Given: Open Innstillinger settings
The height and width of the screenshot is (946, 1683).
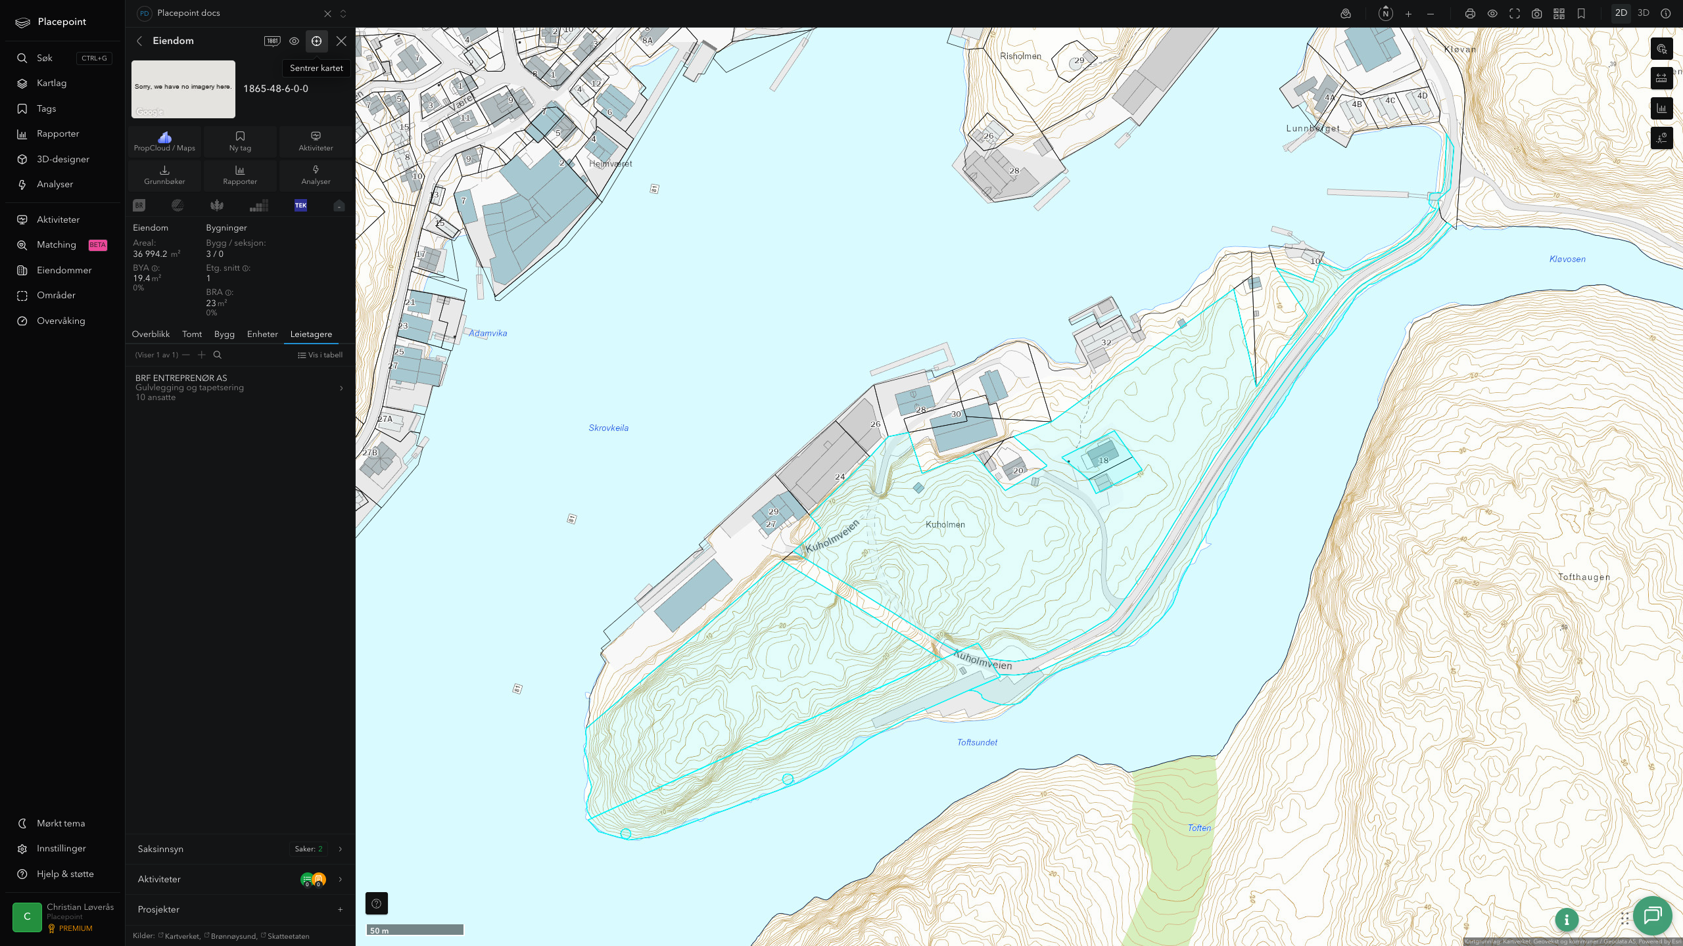Looking at the screenshot, I should [x=62, y=849].
